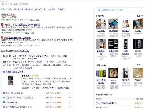Image resolution: width=146 pixels, height=108 pixels.
Task: Open the 京东 手机 ad result title
Action: 22,25
